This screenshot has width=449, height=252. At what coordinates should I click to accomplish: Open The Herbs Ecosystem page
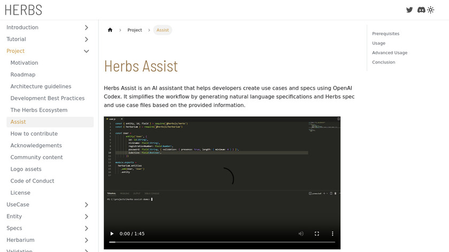tap(39, 110)
